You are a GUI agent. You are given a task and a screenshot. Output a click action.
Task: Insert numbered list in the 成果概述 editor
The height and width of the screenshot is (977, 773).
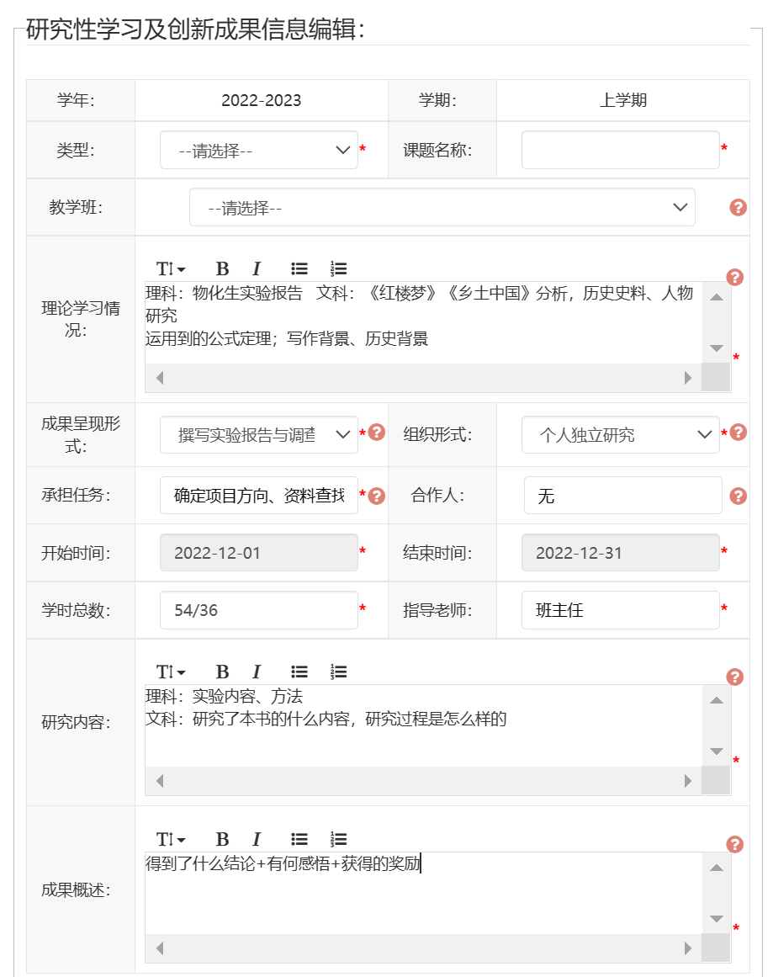(338, 839)
